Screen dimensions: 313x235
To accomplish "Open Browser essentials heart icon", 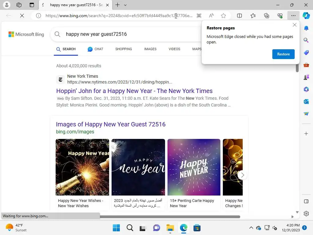I will (x=280, y=16).
